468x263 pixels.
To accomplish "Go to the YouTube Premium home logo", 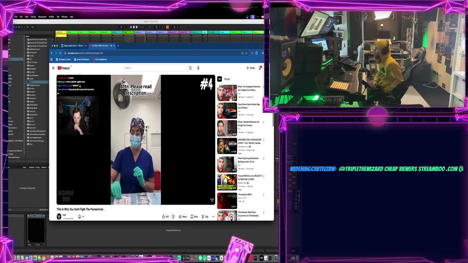I will tap(64, 68).
